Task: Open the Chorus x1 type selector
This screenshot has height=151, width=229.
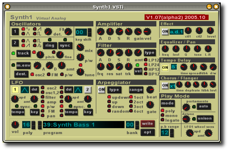Action: [x=172, y=86]
